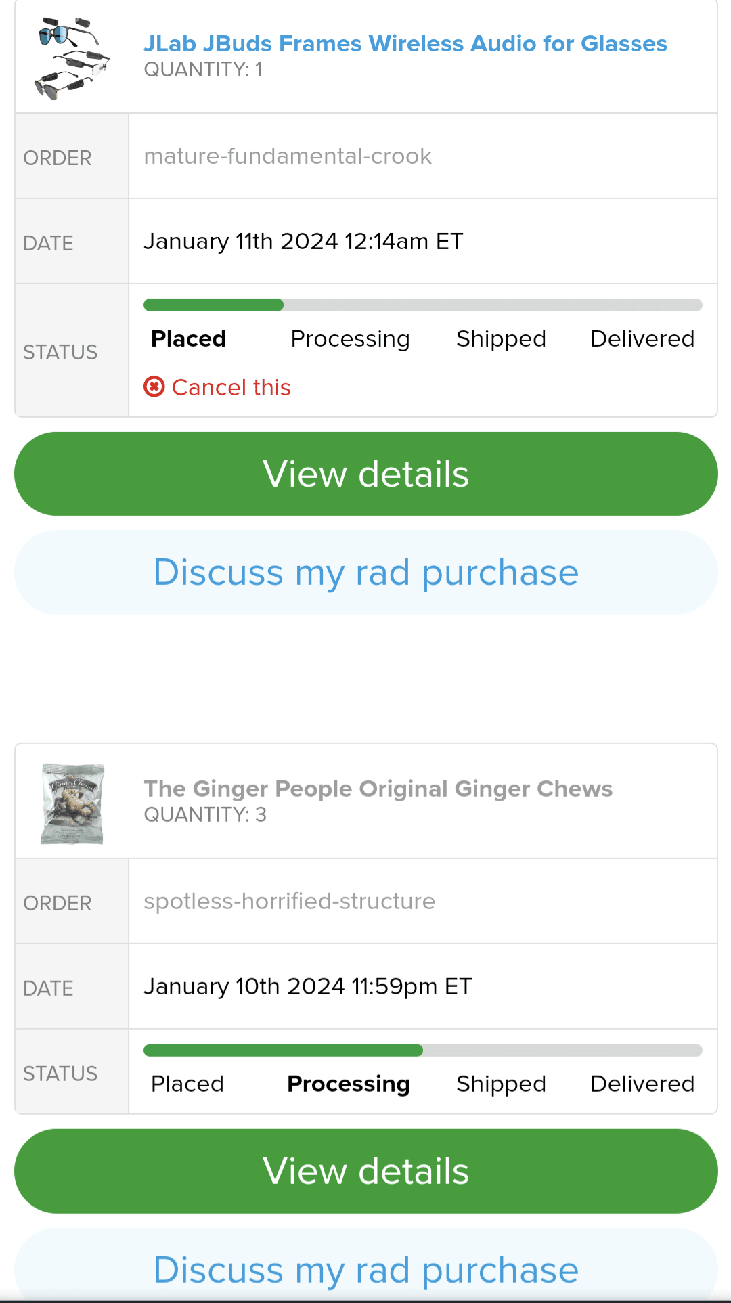Open JLab JBuds Frames product thumbnail
731x1303 pixels.
point(72,57)
